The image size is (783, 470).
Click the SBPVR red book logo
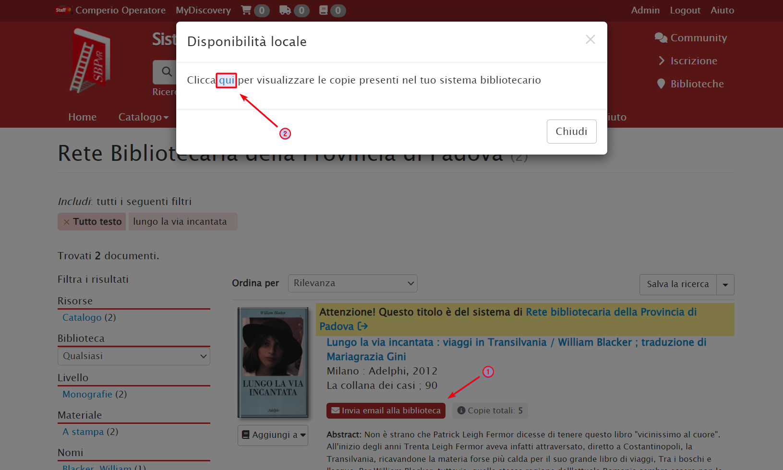point(90,60)
